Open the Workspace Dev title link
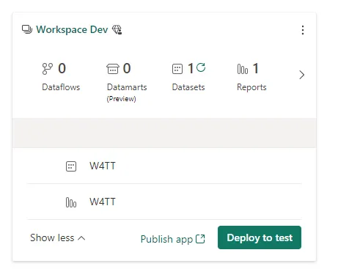The width and height of the screenshot is (338, 269). pyautogui.click(x=72, y=29)
